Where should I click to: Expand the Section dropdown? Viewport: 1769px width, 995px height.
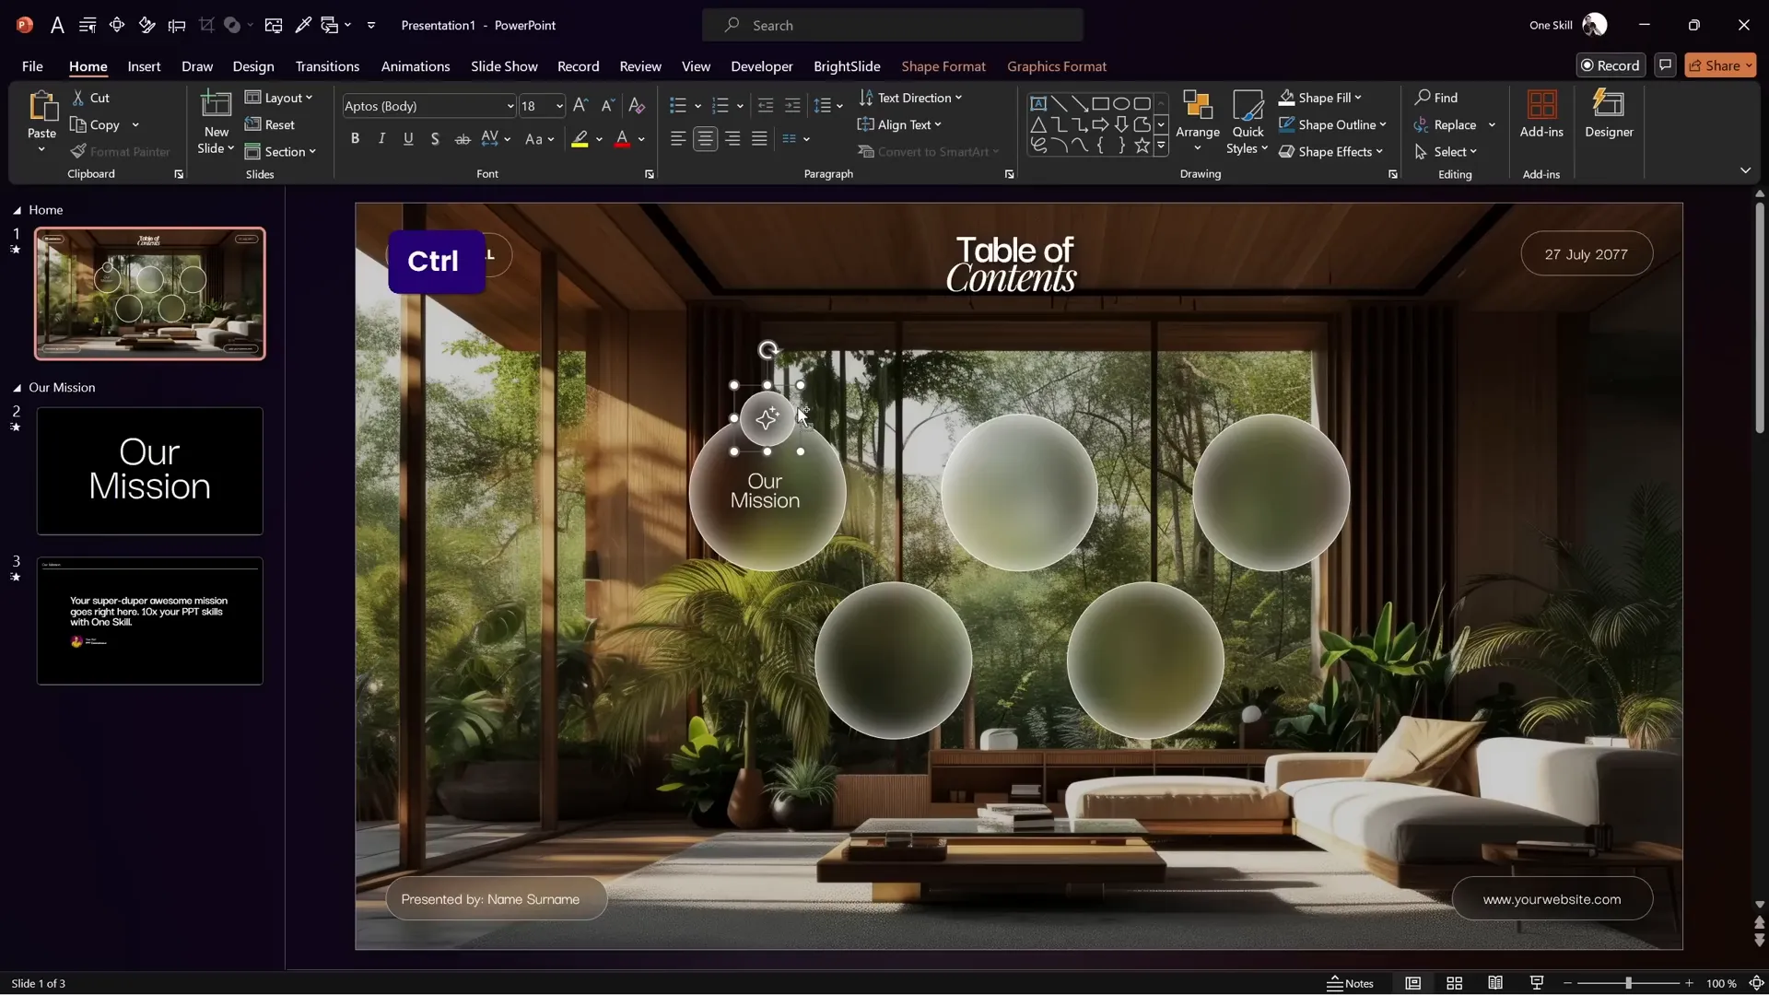(x=281, y=152)
